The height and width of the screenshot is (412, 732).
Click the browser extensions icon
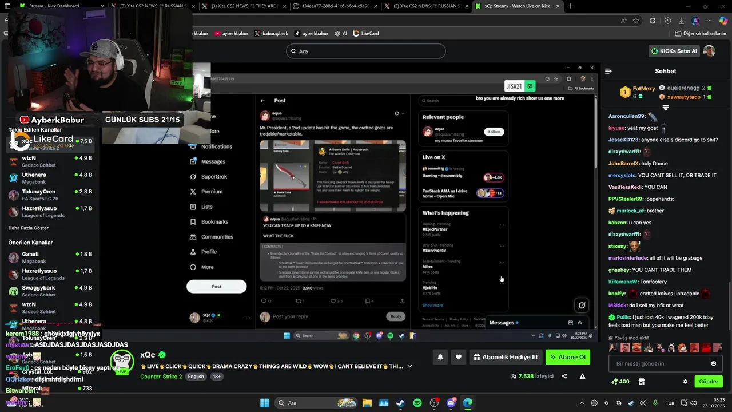(x=653, y=21)
